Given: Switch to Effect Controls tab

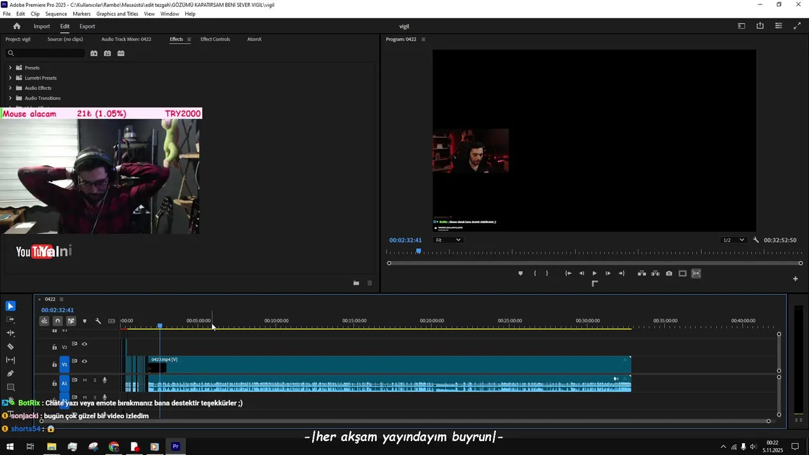Looking at the screenshot, I should point(215,39).
